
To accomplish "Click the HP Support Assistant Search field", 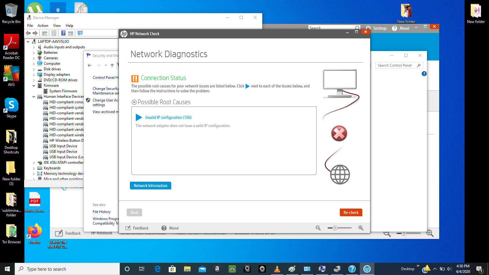I will [x=334, y=28].
